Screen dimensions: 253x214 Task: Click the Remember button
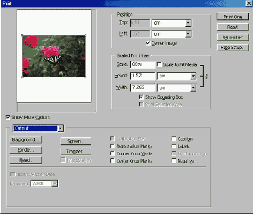point(233,37)
